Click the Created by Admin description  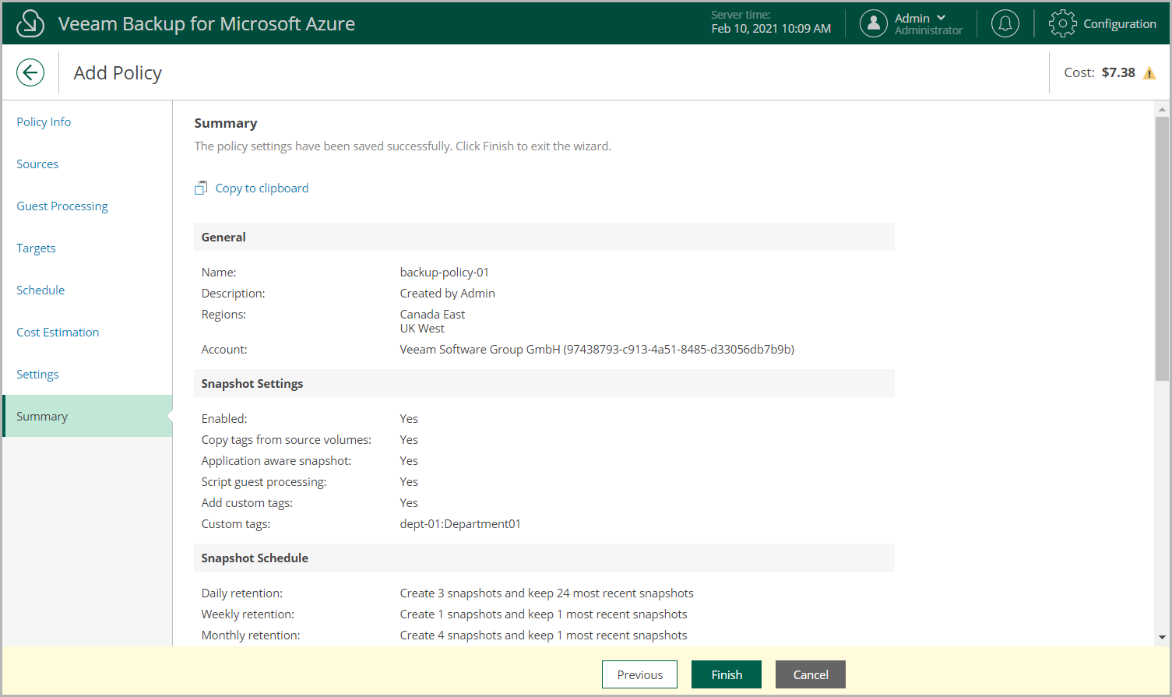(x=448, y=294)
